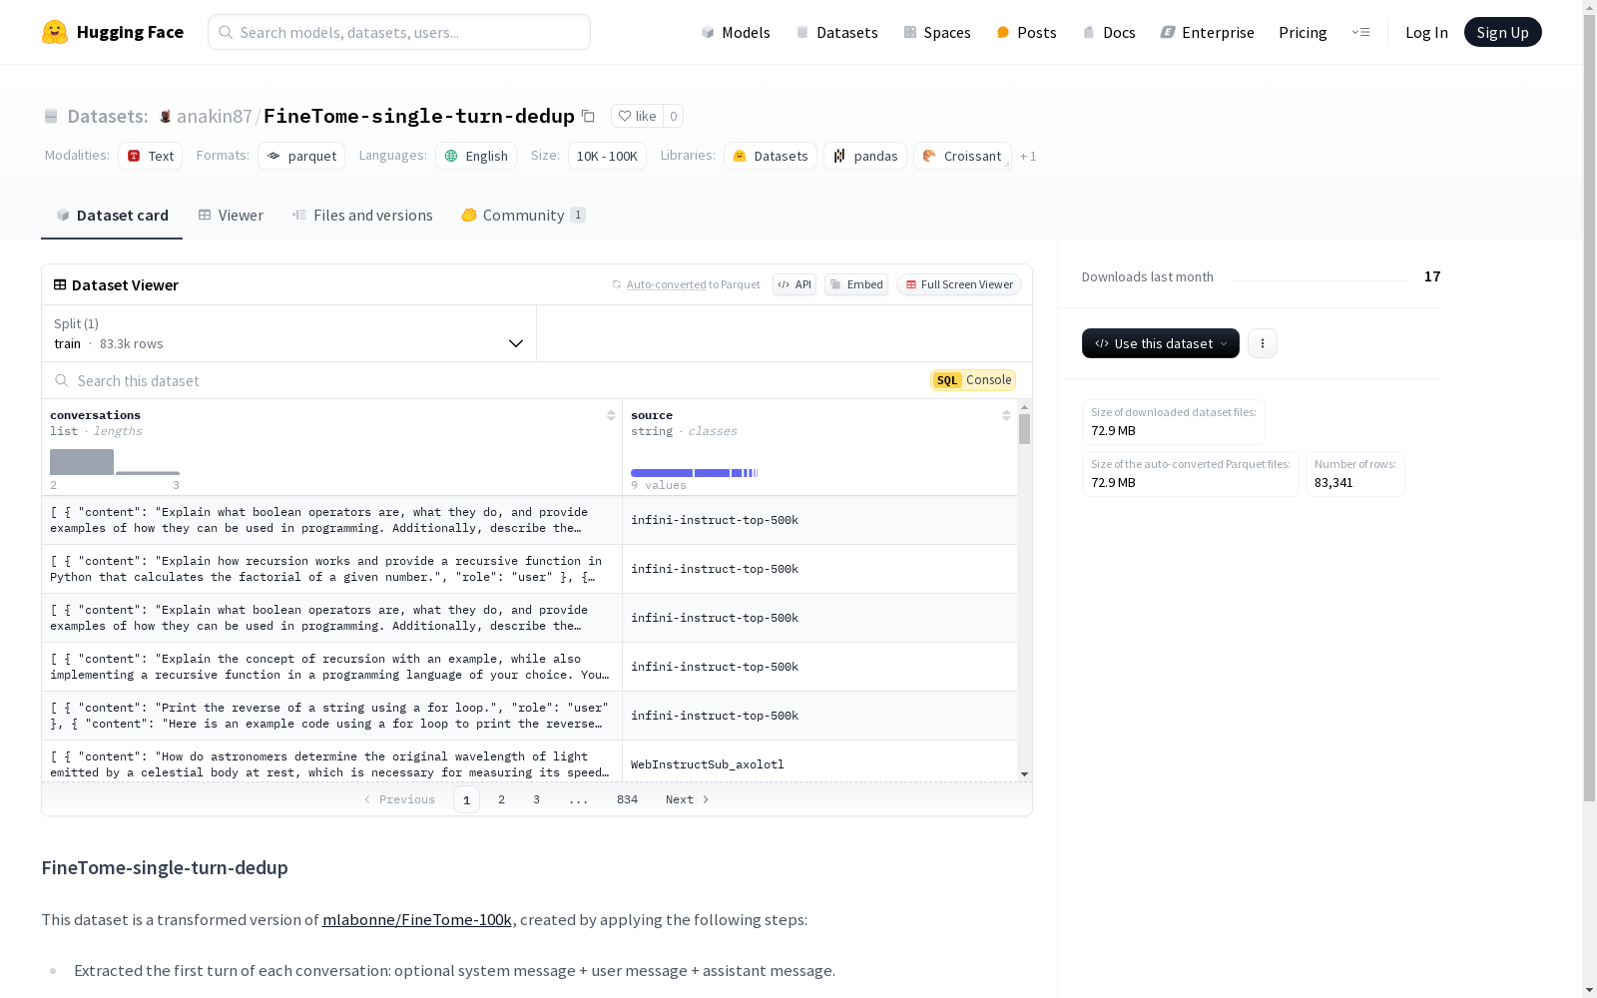The height and width of the screenshot is (998, 1597).
Task: Click the page vertical scrollbar
Action: click(1589, 409)
